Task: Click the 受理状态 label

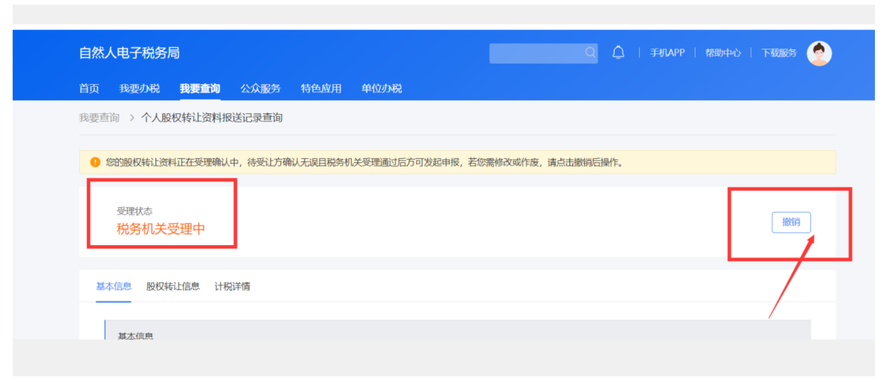Action: click(135, 211)
